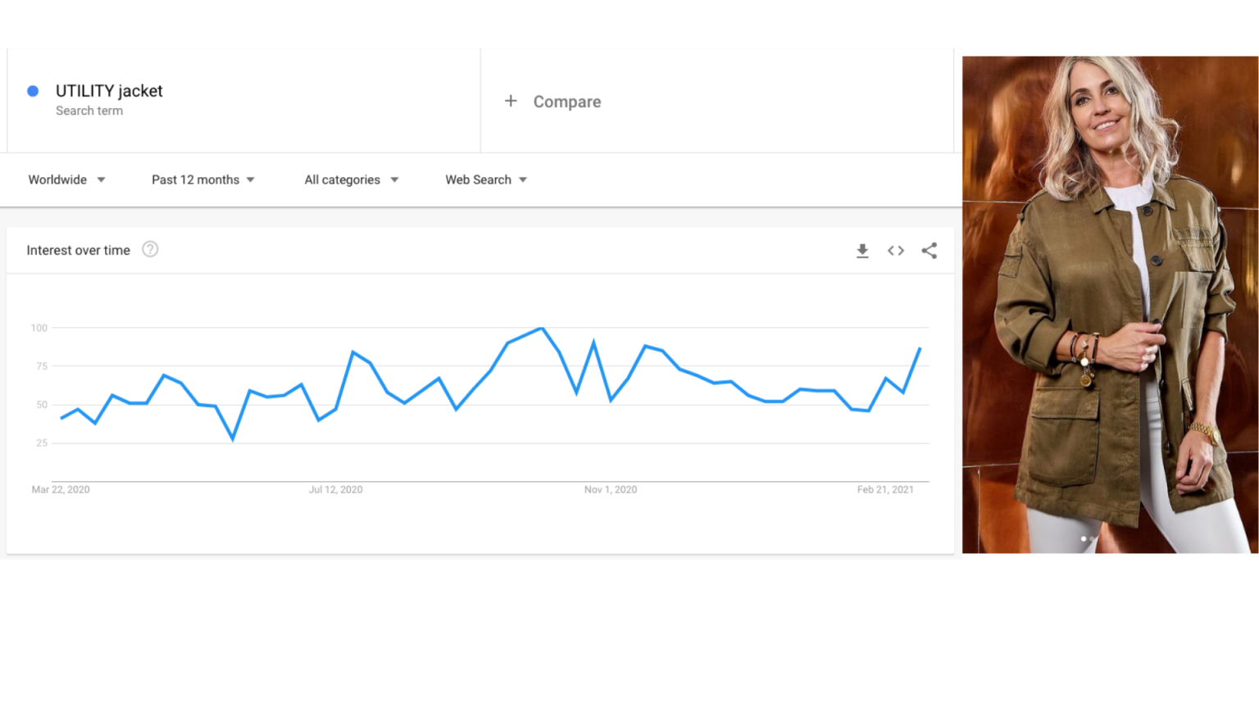Select the blue UTILITY jacket color dot
Viewport: 1259px width, 708px height.
[33, 91]
